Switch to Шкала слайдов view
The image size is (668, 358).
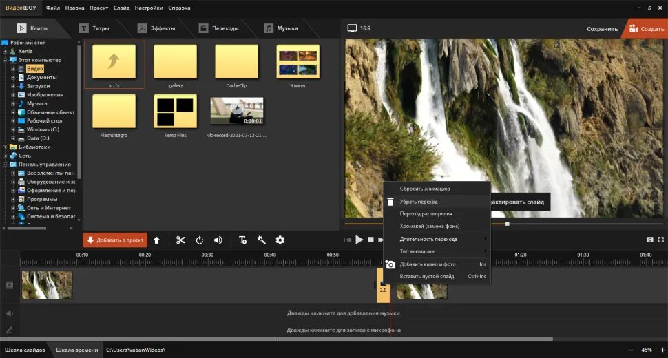25,350
